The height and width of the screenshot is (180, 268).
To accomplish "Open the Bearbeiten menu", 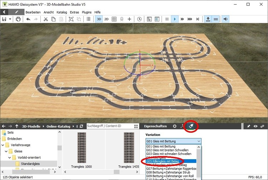I will (x=33, y=12).
